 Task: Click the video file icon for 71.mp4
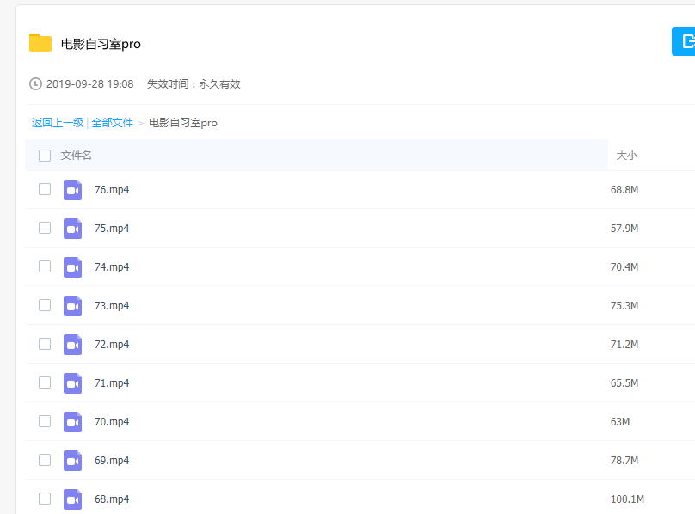pos(73,383)
